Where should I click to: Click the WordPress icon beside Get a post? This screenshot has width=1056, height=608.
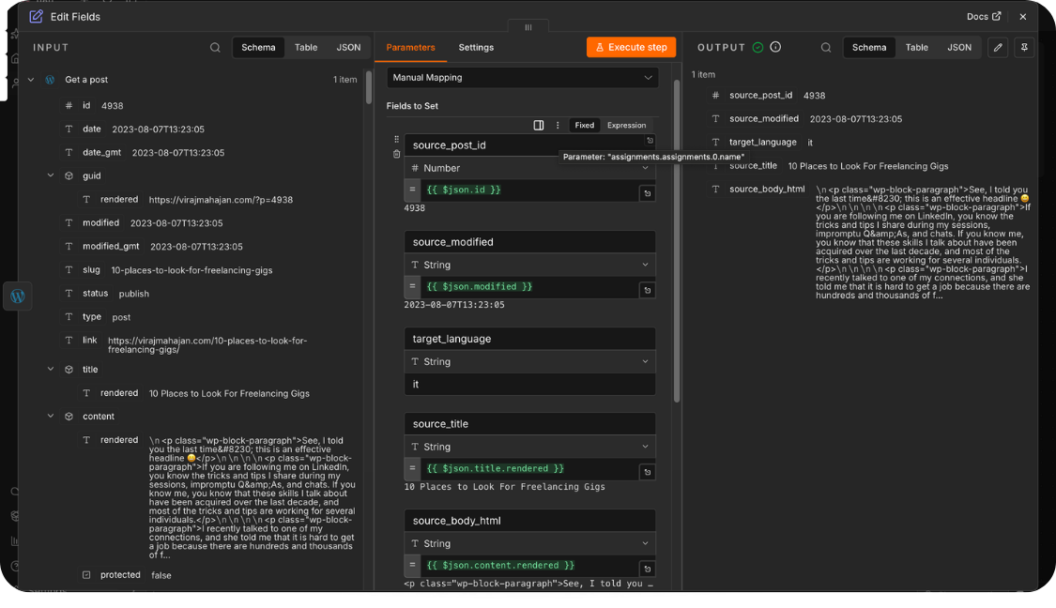coord(50,80)
